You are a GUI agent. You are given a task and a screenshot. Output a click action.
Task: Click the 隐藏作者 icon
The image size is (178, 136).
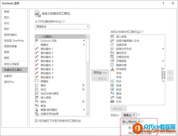112,65
